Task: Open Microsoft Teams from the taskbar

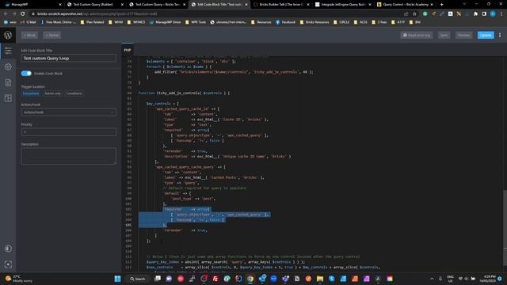Action: coord(285,279)
